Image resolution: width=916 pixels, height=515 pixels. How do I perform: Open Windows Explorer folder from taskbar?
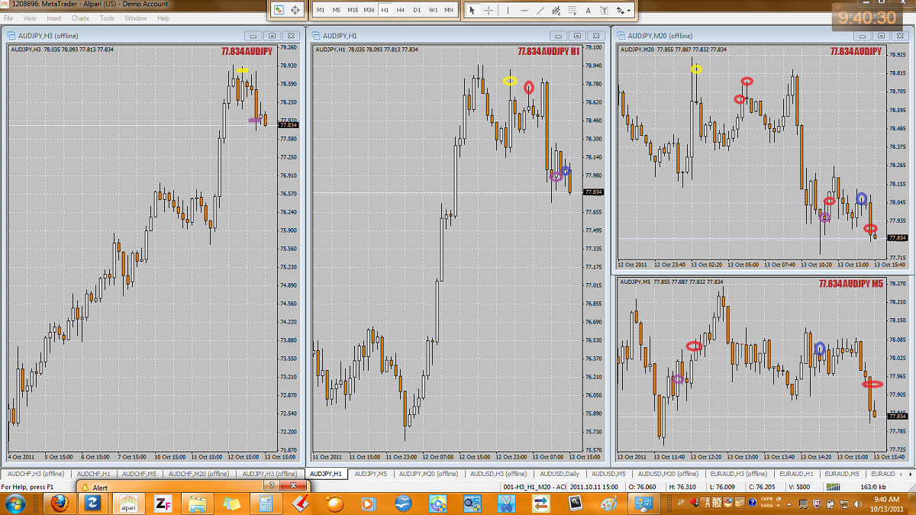click(x=197, y=504)
